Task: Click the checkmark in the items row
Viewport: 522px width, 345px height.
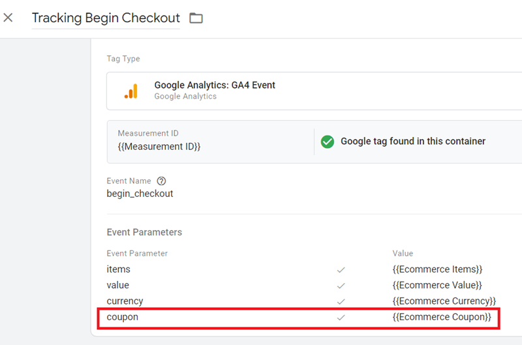Action: click(341, 270)
